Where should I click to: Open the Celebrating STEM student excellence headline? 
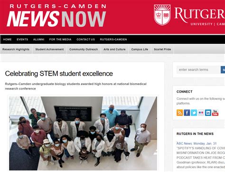point(59,74)
